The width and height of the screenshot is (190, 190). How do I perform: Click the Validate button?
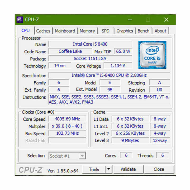click(128, 169)
